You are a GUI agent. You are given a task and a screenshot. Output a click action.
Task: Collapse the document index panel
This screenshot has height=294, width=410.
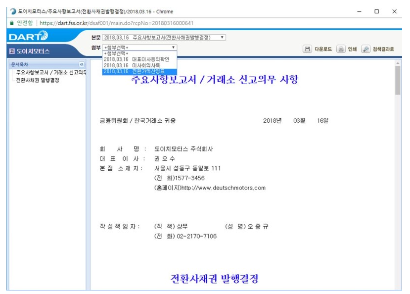pyautogui.click(x=82, y=64)
